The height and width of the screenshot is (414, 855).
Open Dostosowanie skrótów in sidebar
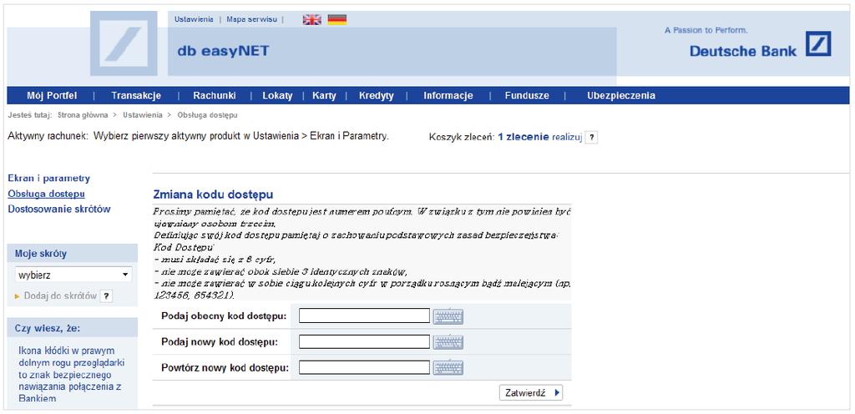[59, 210]
